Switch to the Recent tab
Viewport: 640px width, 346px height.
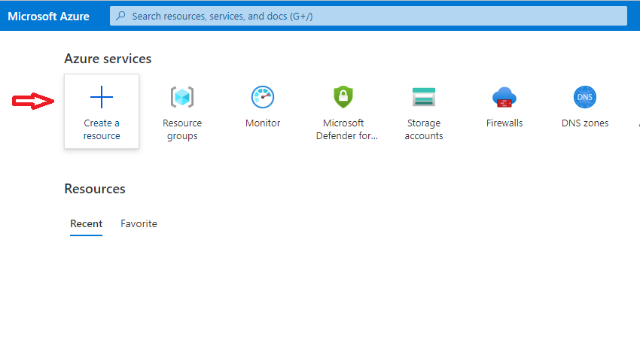[x=86, y=223]
